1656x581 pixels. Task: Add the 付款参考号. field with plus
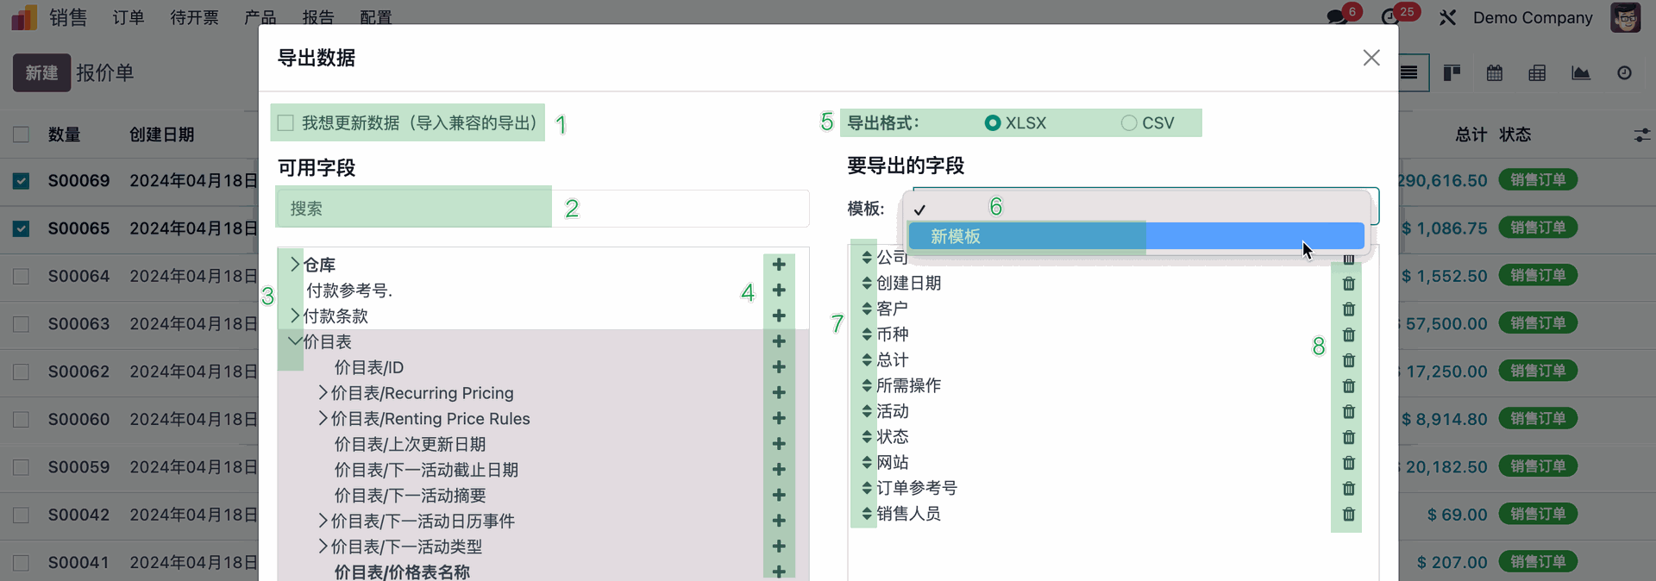(x=778, y=290)
